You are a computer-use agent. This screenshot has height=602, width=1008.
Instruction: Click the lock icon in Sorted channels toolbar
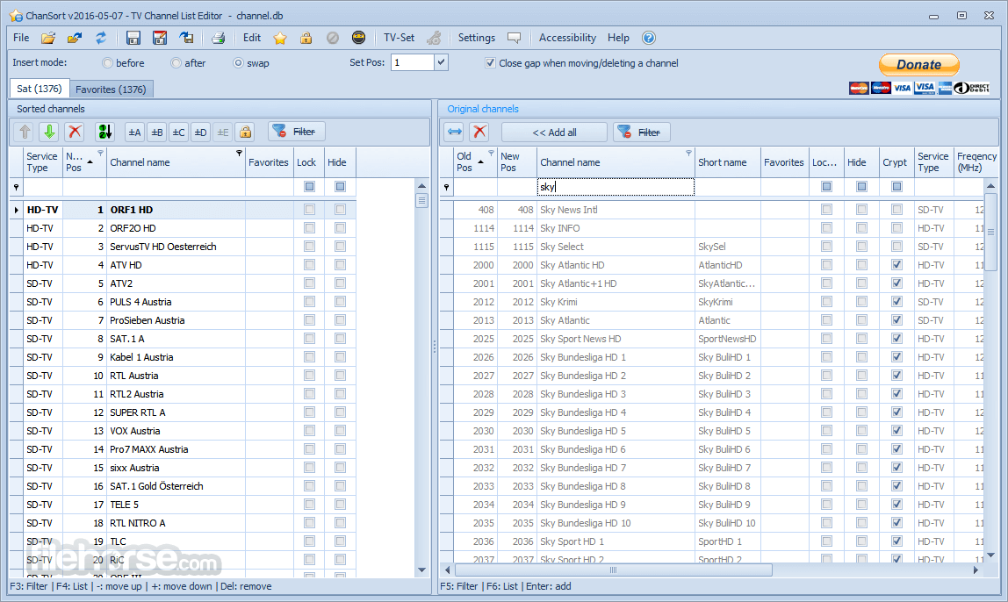pos(245,133)
